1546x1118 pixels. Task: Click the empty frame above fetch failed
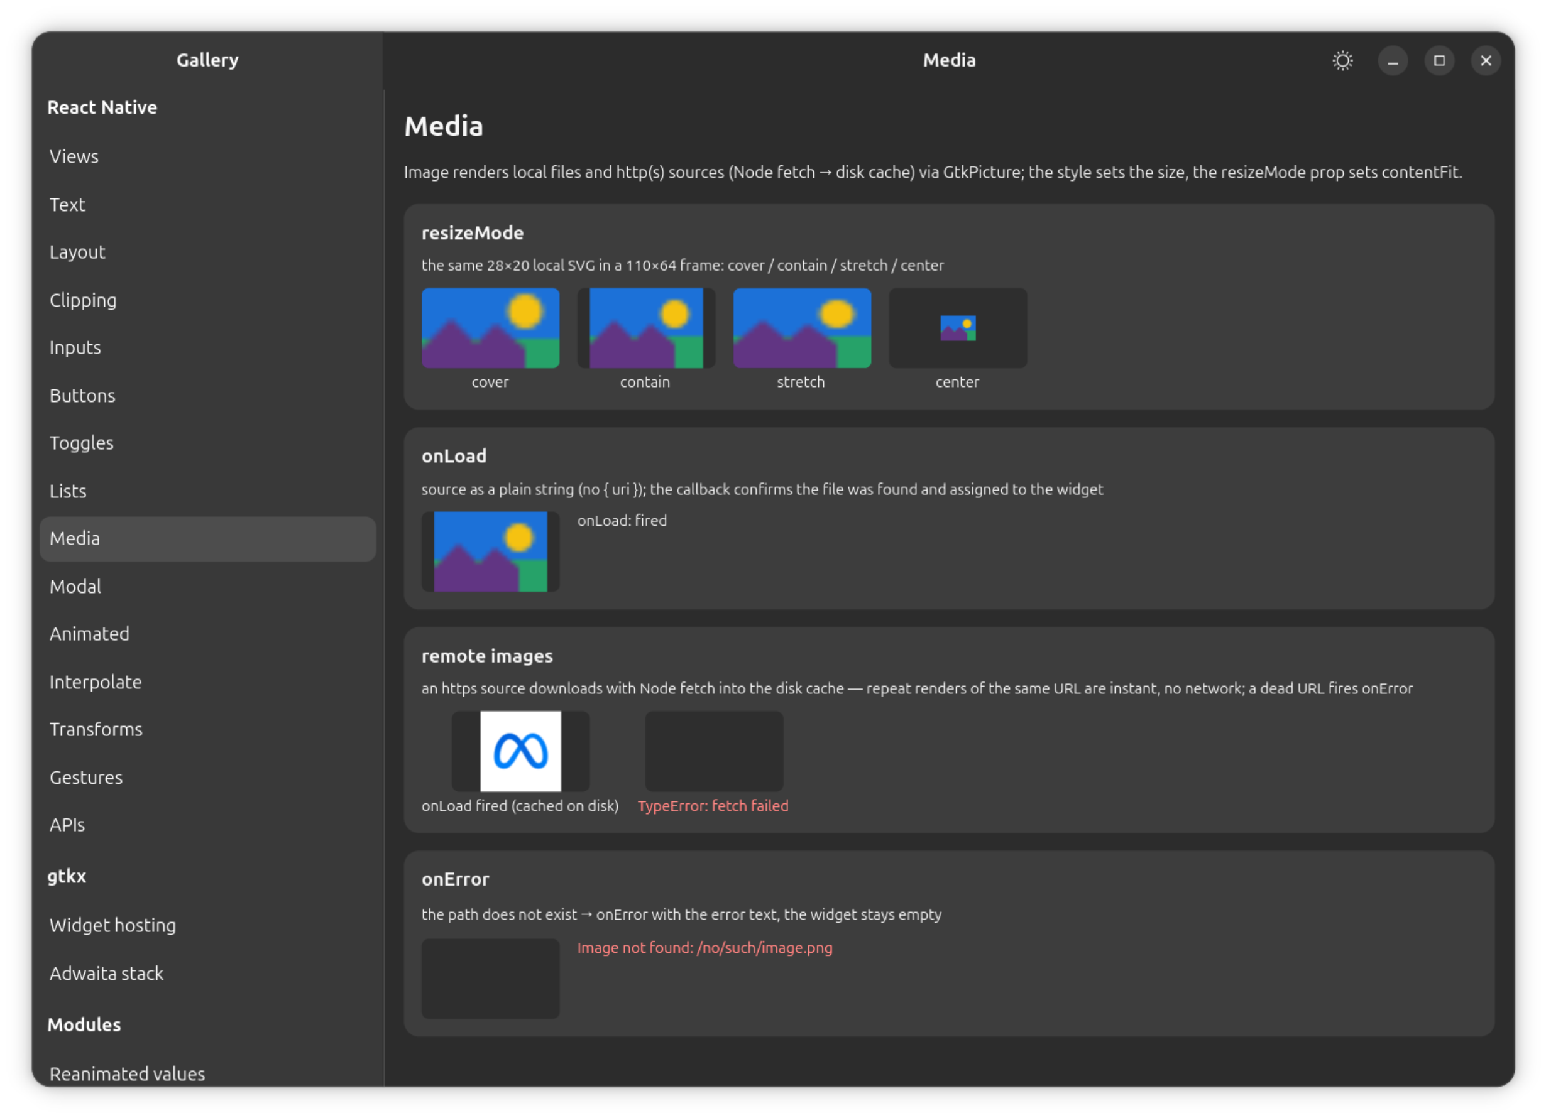pos(714,751)
